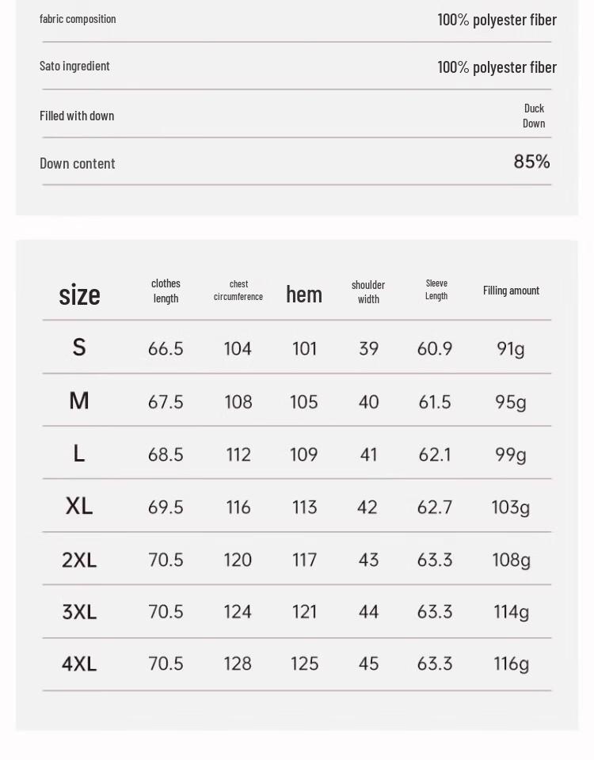Select the S size row label
The width and height of the screenshot is (594, 760).
[x=79, y=348]
